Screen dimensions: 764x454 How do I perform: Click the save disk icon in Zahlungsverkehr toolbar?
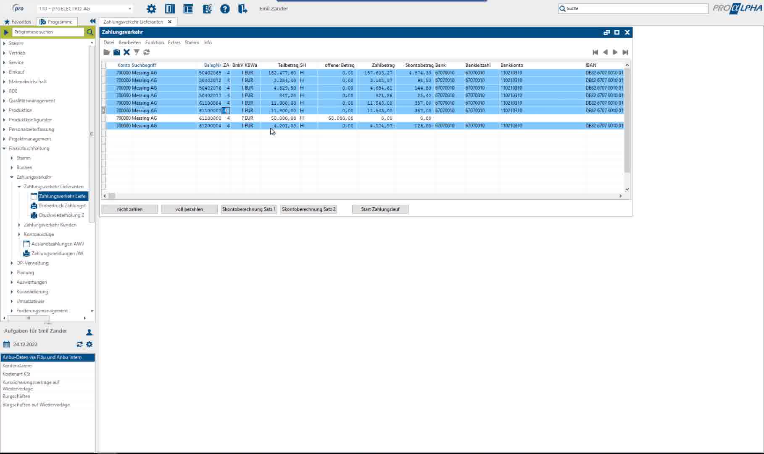point(116,52)
